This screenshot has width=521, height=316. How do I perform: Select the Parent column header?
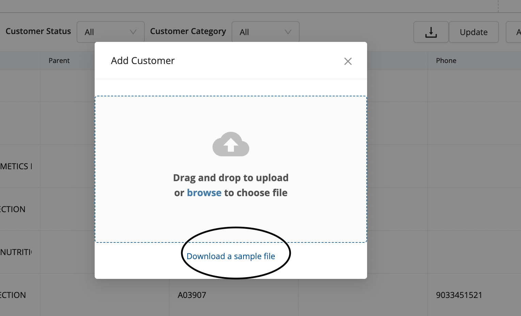click(x=59, y=61)
